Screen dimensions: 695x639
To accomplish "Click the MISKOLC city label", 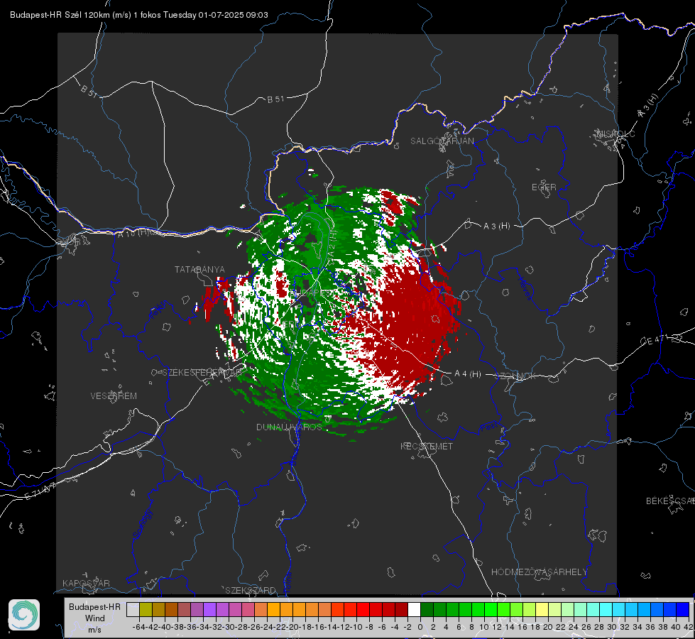I will tap(615, 133).
